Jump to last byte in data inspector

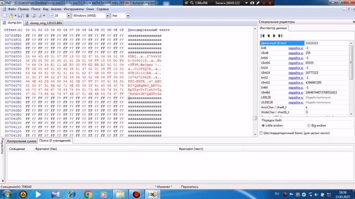pos(280,35)
